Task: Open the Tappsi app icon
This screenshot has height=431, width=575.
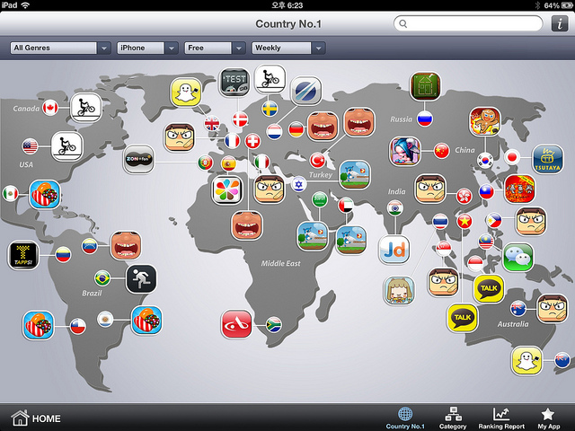Action: (x=23, y=255)
